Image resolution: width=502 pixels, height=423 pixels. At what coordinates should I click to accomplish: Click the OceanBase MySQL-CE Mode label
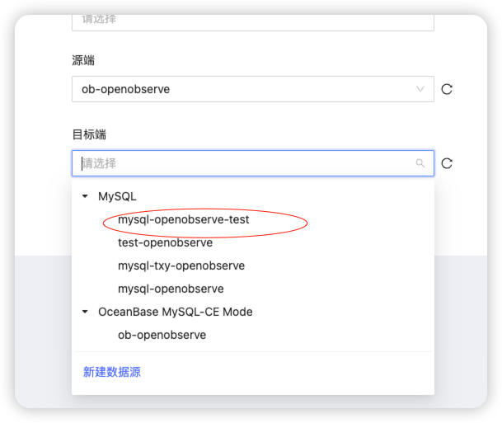pyautogui.click(x=176, y=312)
